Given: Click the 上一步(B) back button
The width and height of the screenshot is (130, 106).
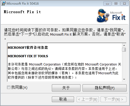Looking at the screenshot, I should pos(88,99).
